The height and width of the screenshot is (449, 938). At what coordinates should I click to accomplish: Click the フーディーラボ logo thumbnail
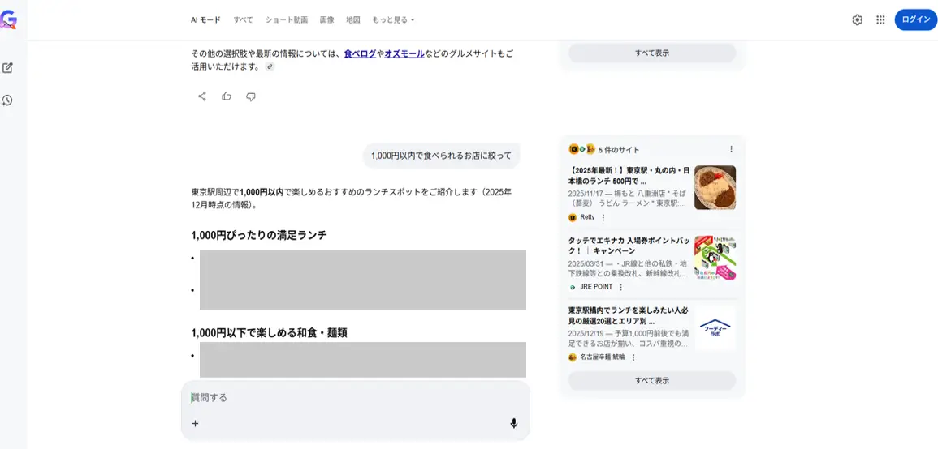[x=715, y=327]
